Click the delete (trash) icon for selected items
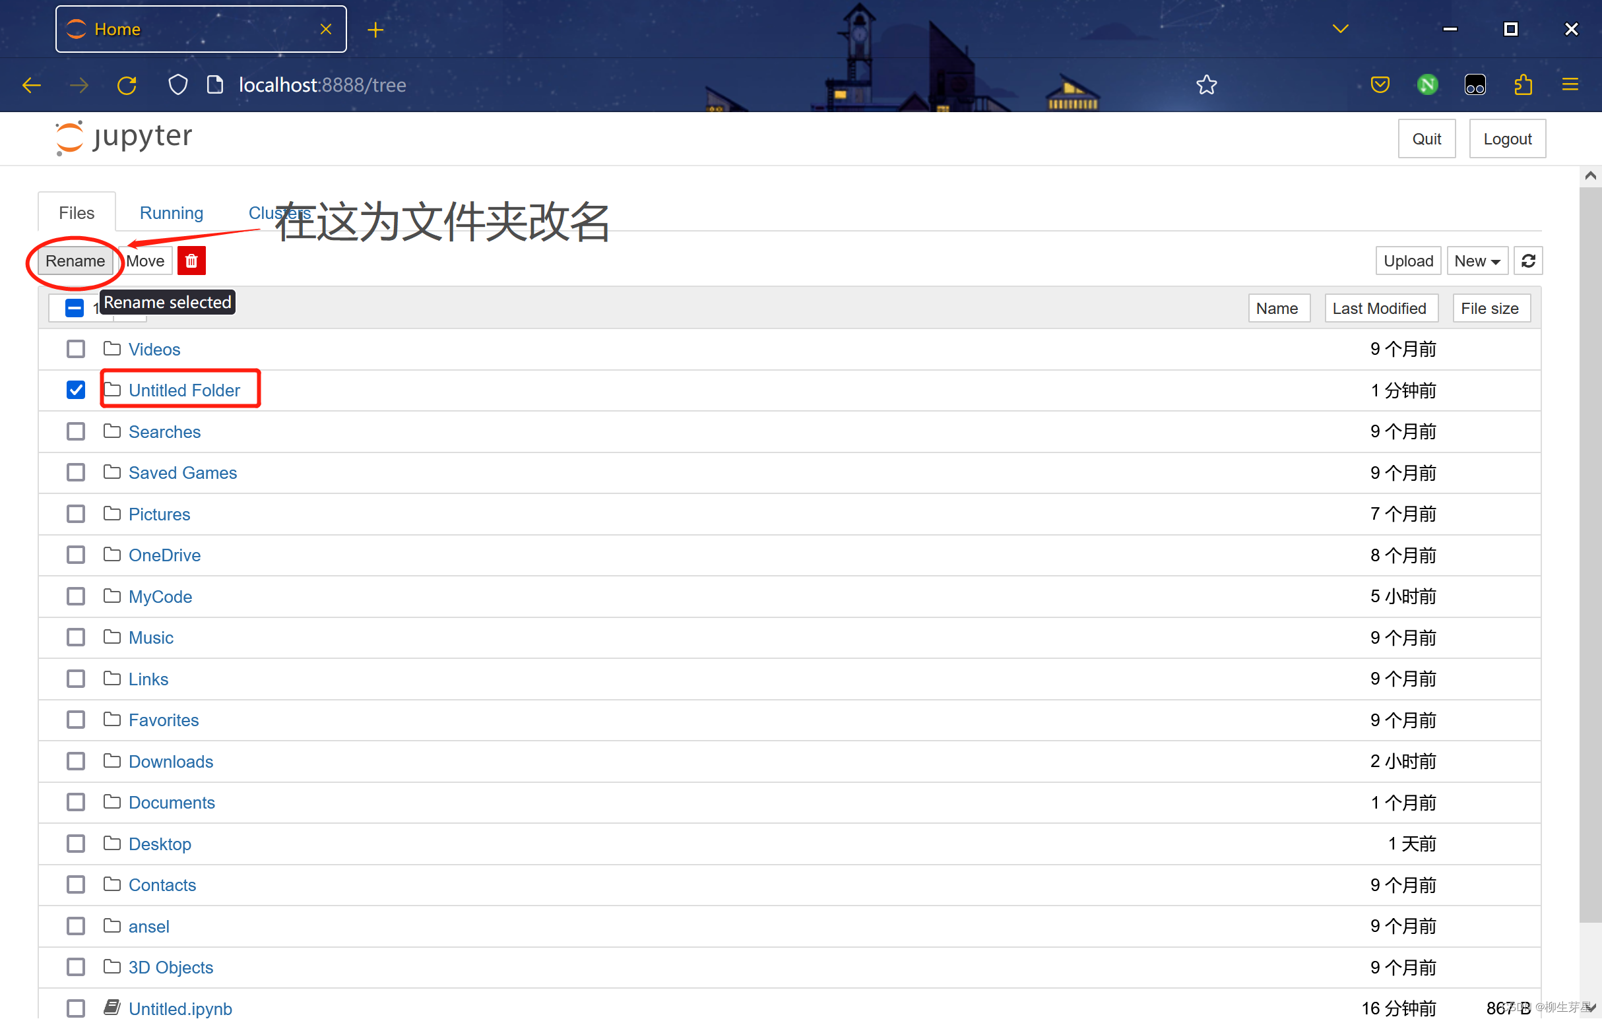 tap(191, 260)
